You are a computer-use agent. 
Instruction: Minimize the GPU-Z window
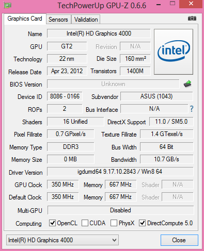(x=159, y=5)
